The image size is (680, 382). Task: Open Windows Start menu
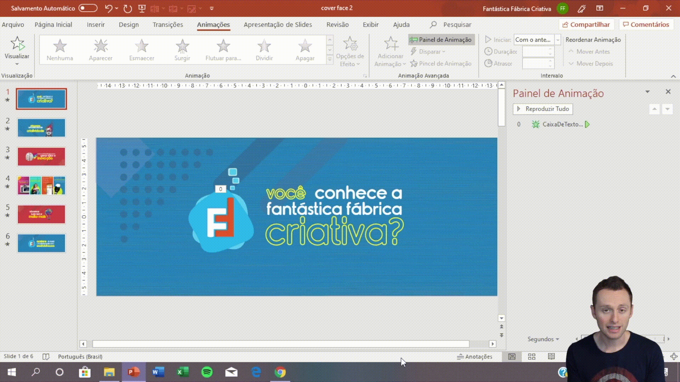(12, 372)
